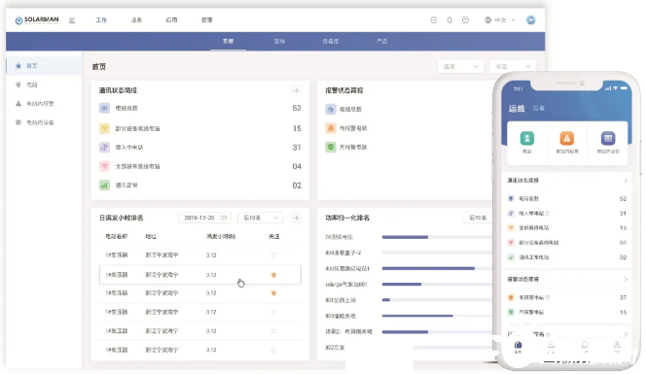The width and height of the screenshot is (646, 374).
Task: Click the 电站 icon in the left sidebar
Action: [x=18, y=85]
